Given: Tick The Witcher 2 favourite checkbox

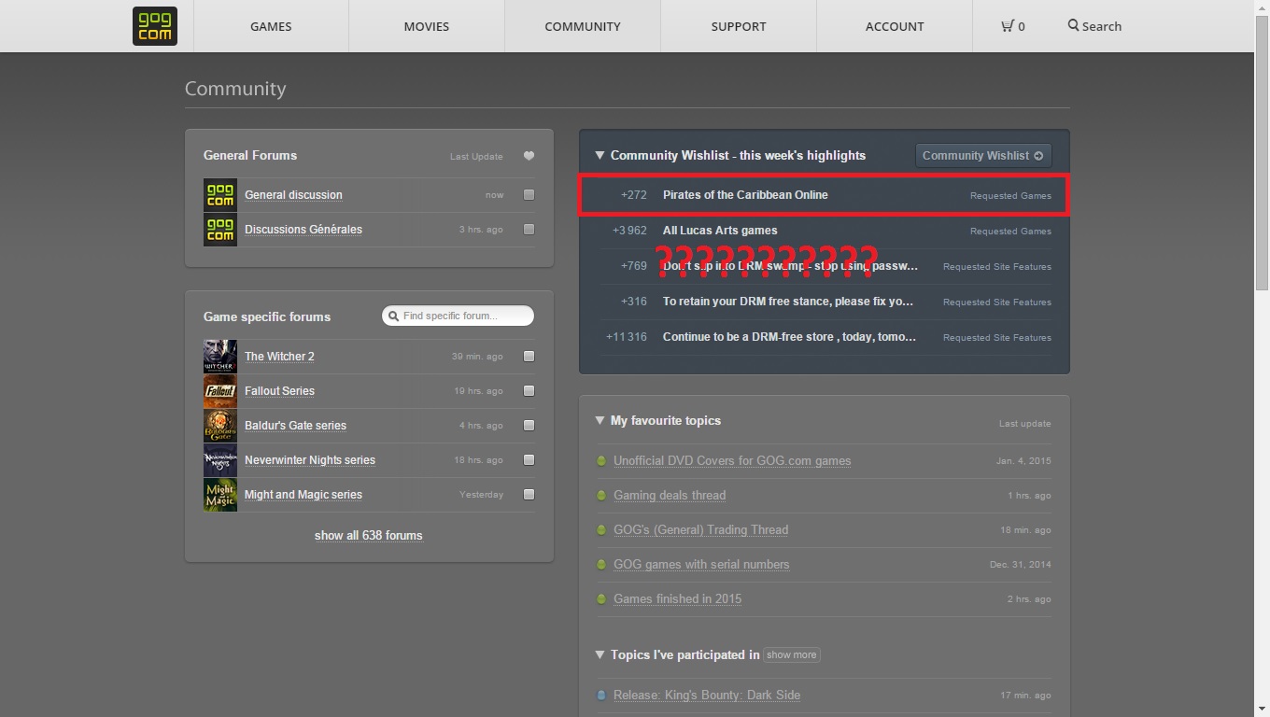Looking at the screenshot, I should 529,357.
